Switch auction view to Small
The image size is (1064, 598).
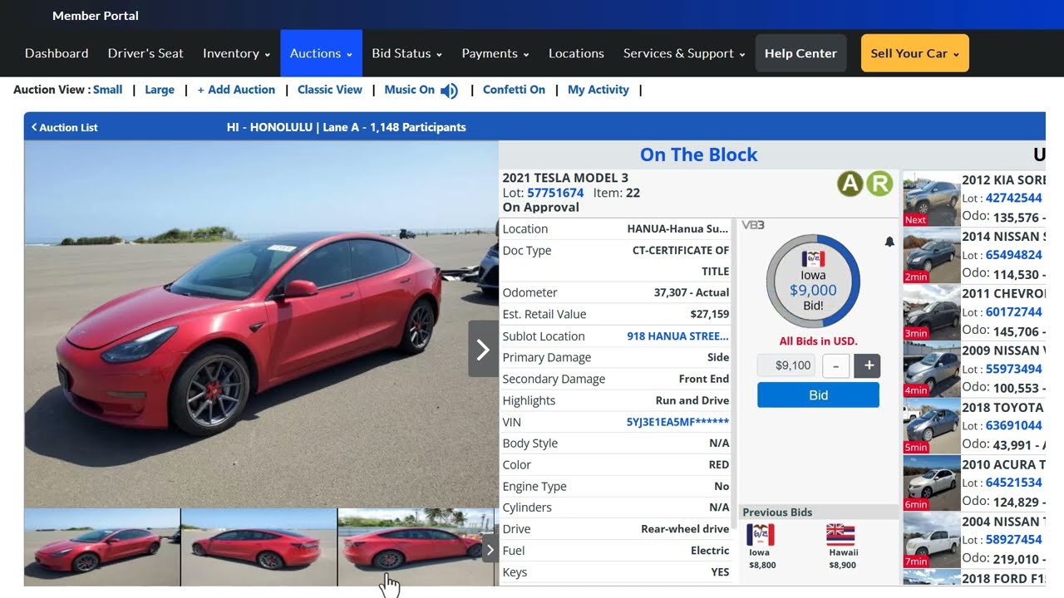coord(108,90)
